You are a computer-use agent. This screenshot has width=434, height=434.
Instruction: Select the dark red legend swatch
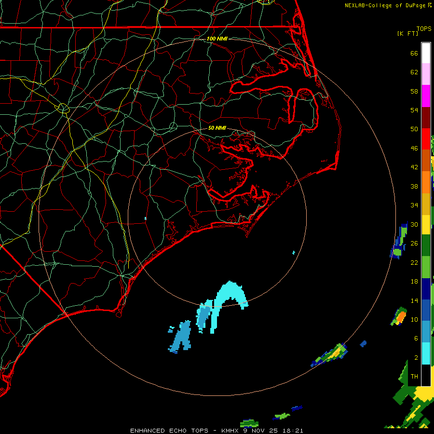coord(426,118)
